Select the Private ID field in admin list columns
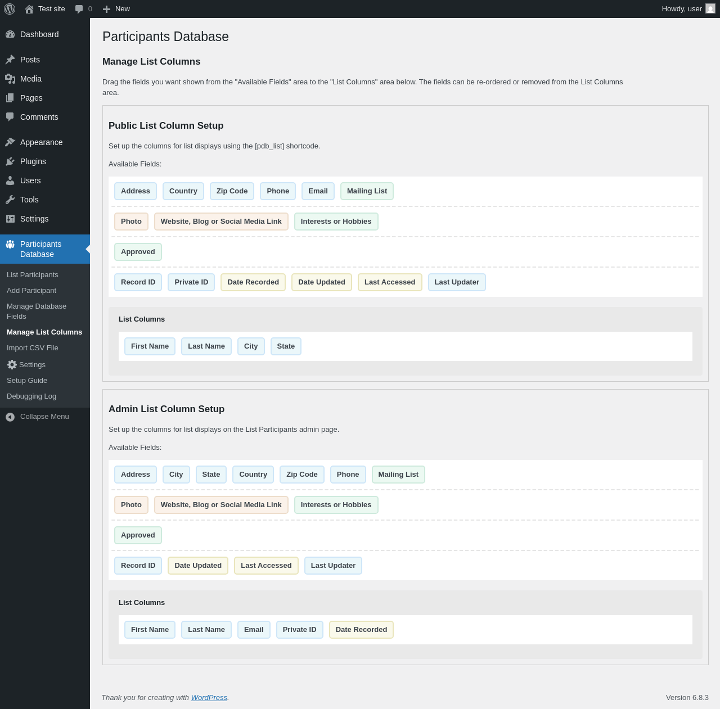The height and width of the screenshot is (709, 720). click(x=299, y=630)
